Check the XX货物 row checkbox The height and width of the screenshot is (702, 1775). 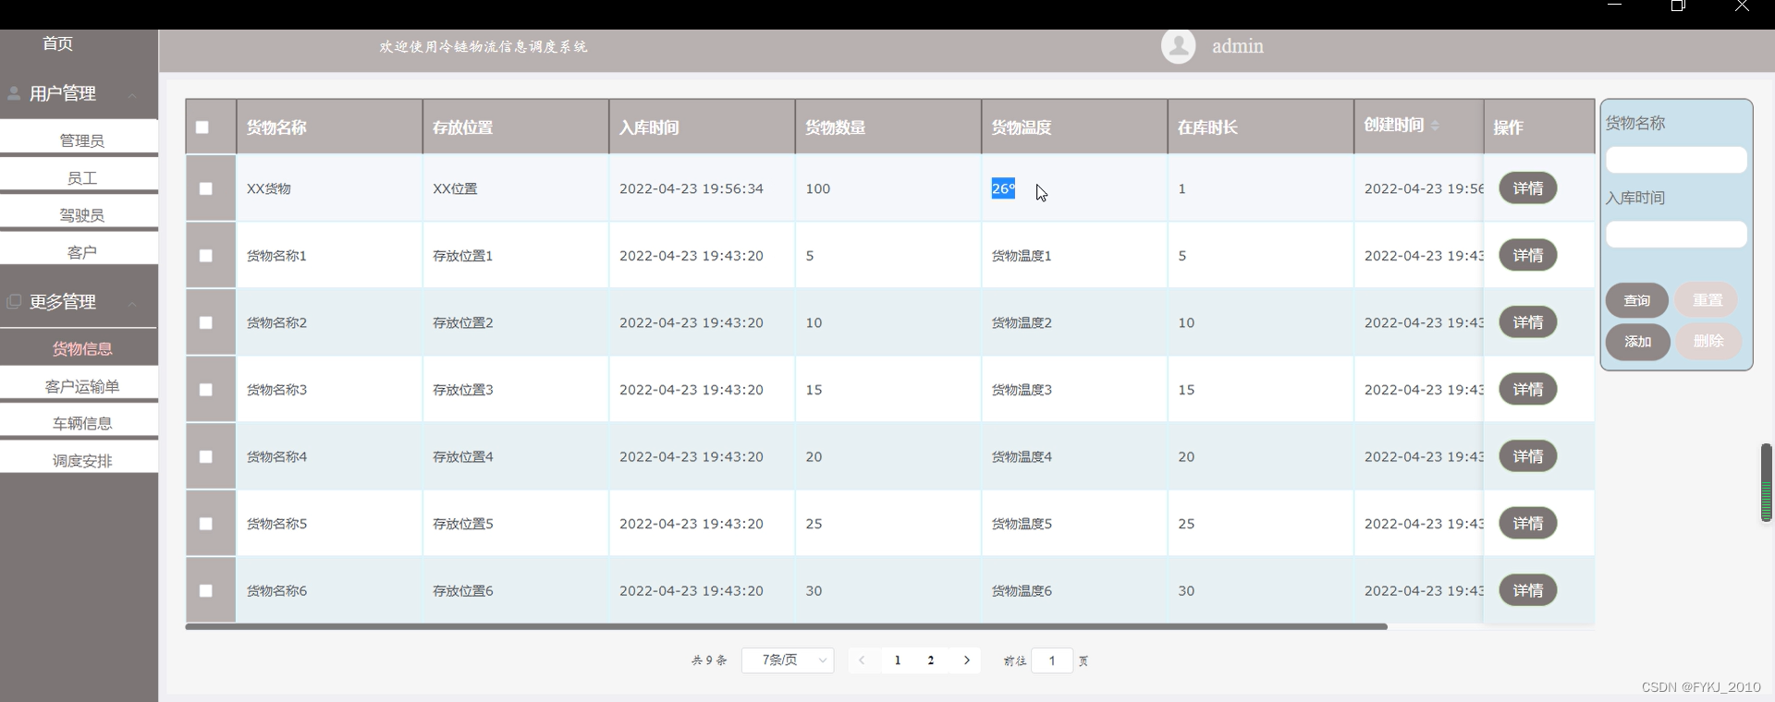206,188
